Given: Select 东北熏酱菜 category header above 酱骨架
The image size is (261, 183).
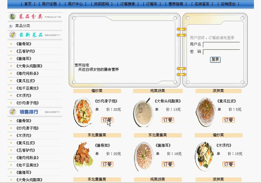Looking at the screenshot, I should pyautogui.click(x=97, y=135).
